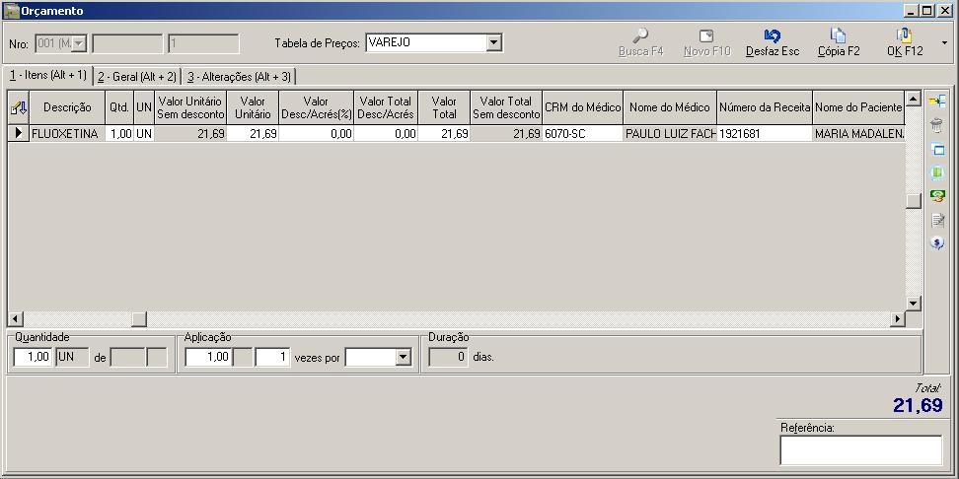
Task: Click the grid vertical scrollbar down arrow
Action: 914,303
